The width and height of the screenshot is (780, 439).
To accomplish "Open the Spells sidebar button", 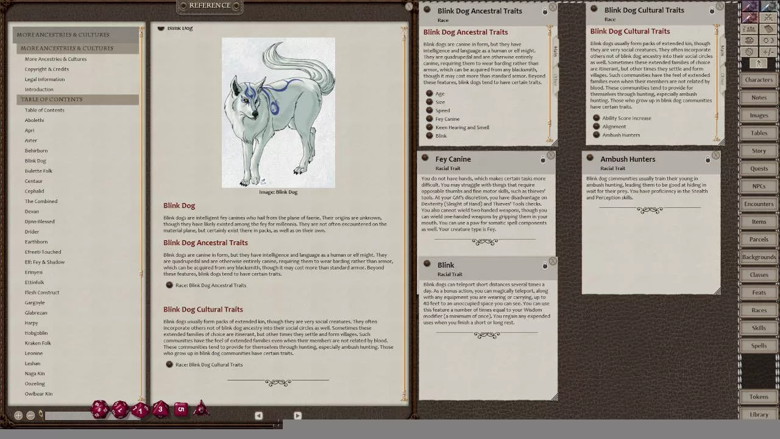I will click(x=759, y=345).
